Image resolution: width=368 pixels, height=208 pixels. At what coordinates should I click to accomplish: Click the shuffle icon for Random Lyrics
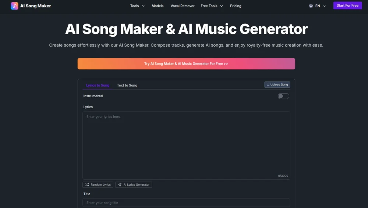[x=87, y=185]
